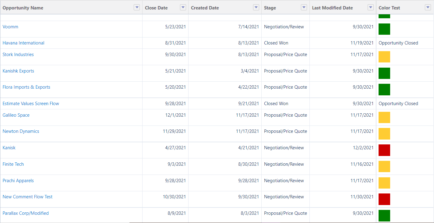Select Closed Won stage for Havana International
The height and width of the screenshot is (223, 434).
276,43
